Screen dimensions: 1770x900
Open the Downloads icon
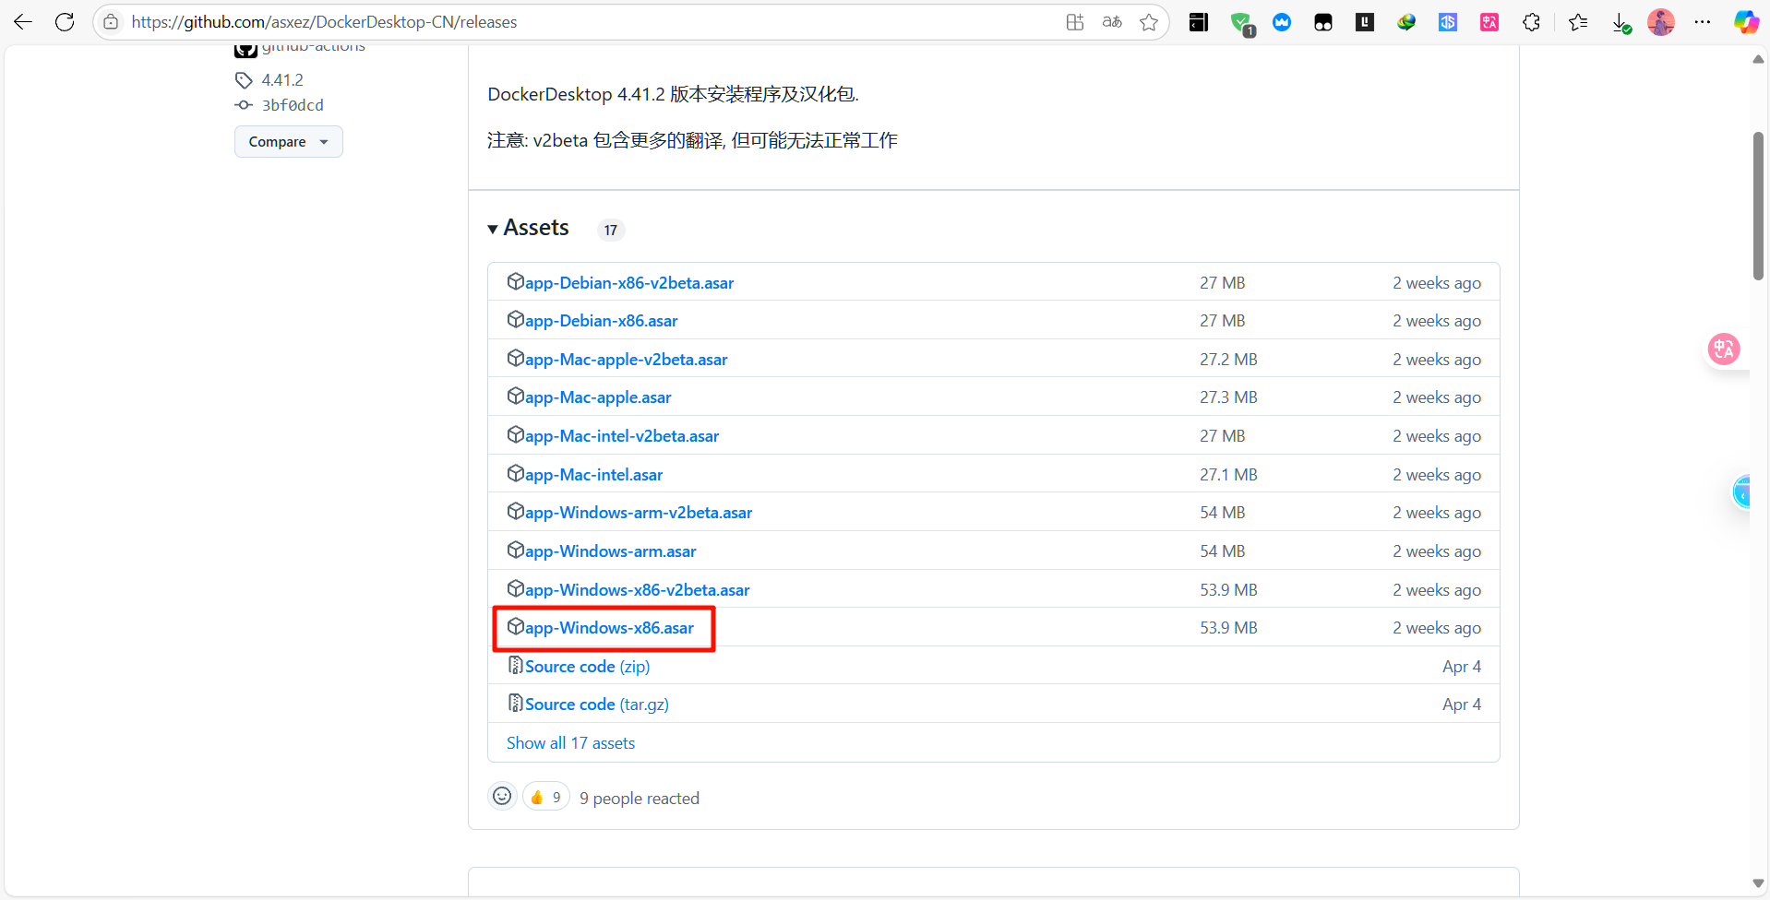pyautogui.click(x=1621, y=23)
